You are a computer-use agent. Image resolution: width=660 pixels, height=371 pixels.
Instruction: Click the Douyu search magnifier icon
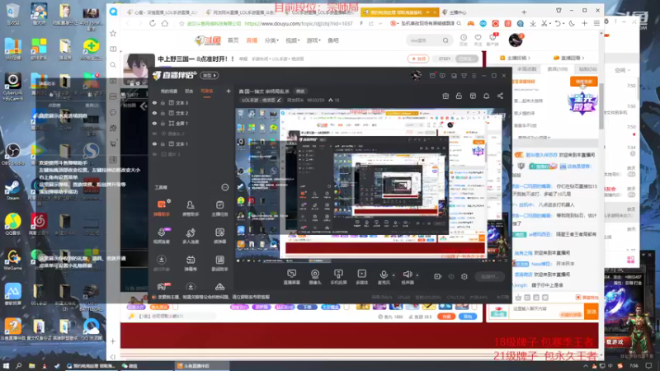[x=445, y=40]
